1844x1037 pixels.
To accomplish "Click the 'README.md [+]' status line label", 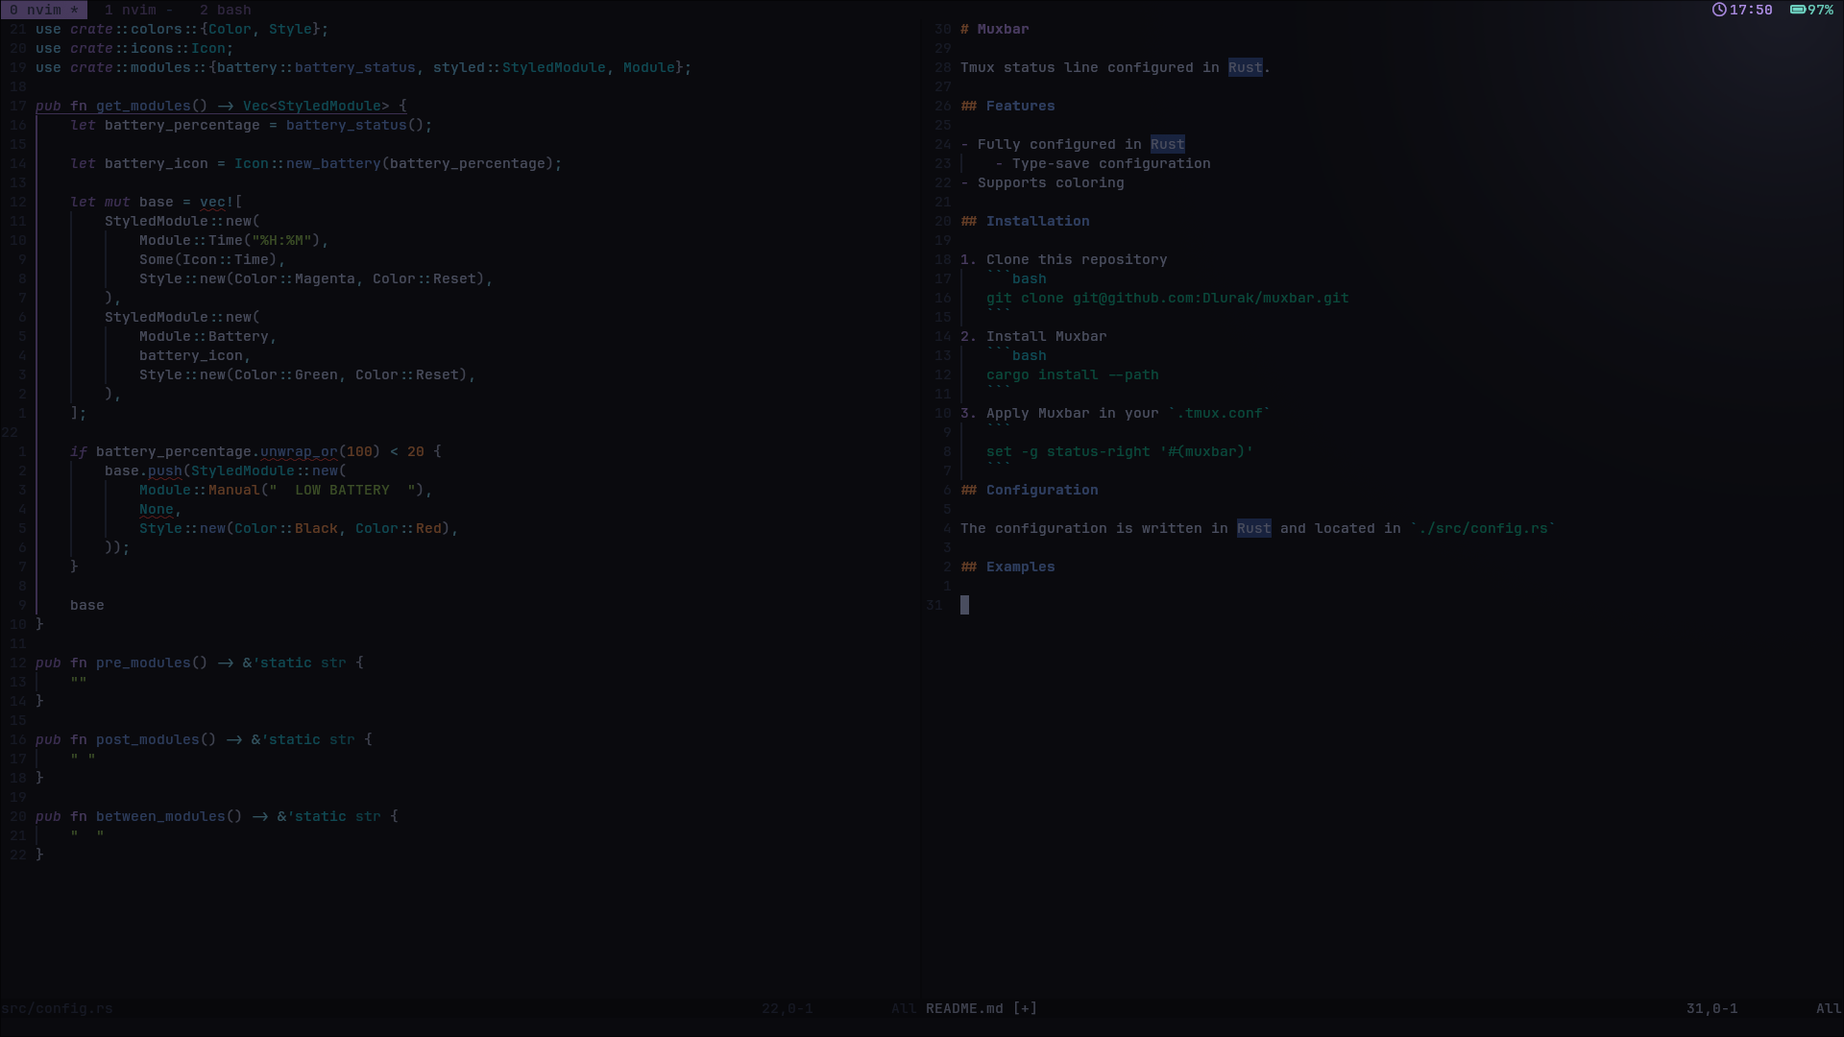I will tap(981, 1008).
